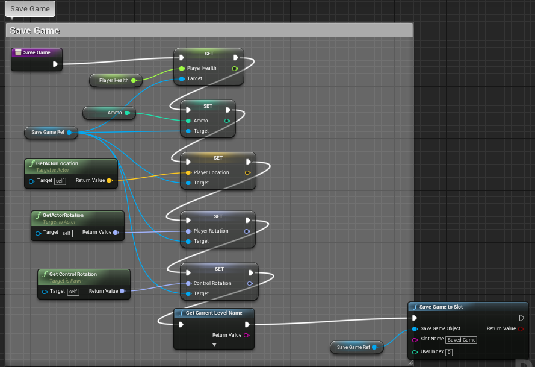Click Get Current Level Name exec input pin
The height and width of the screenshot is (367, 535).
coord(182,325)
